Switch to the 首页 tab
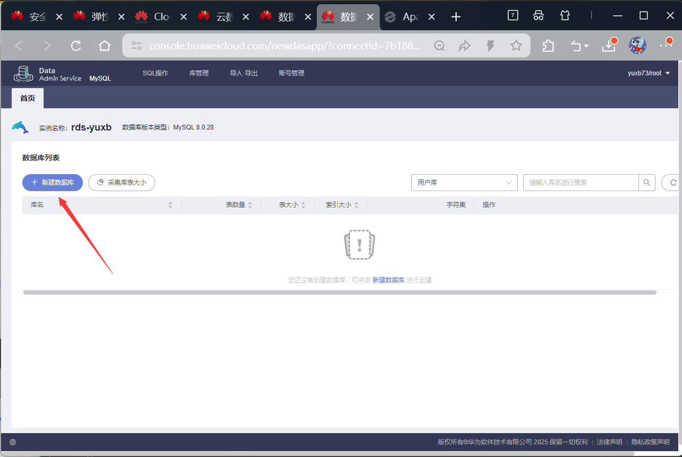 (28, 98)
